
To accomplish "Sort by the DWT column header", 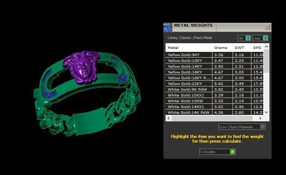I will 242,48.
